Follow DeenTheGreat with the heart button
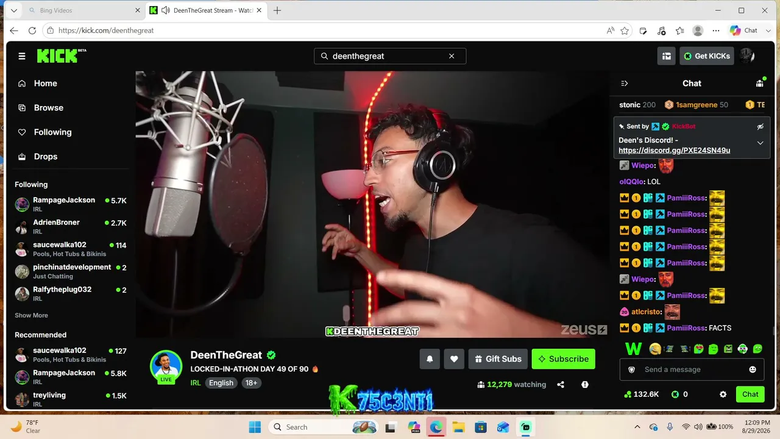The height and width of the screenshot is (439, 780). pos(454,359)
